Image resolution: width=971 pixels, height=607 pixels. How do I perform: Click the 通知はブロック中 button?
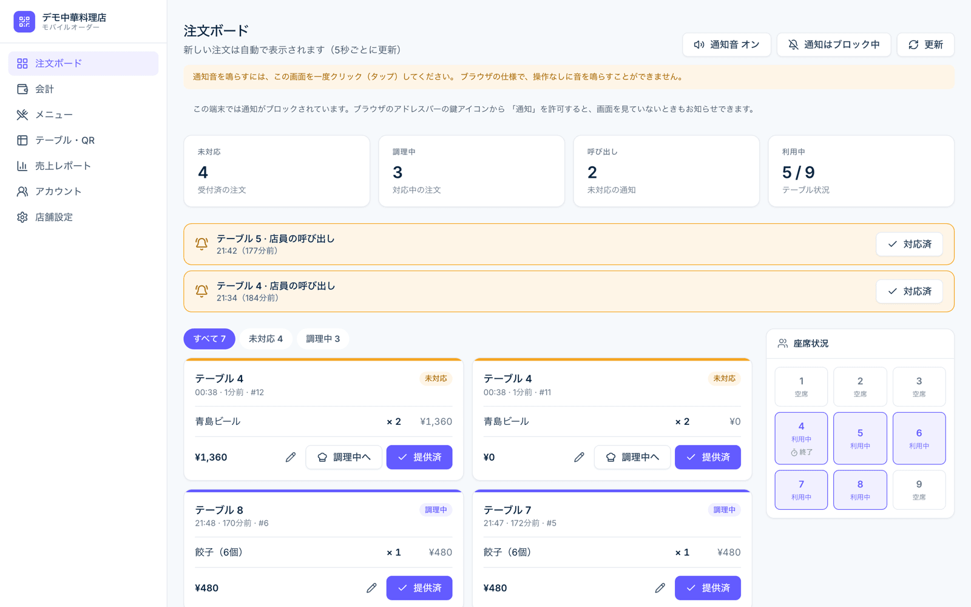pyautogui.click(x=833, y=45)
